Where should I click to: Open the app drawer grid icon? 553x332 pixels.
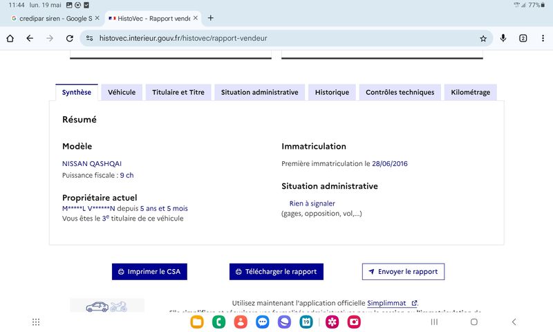click(36, 322)
